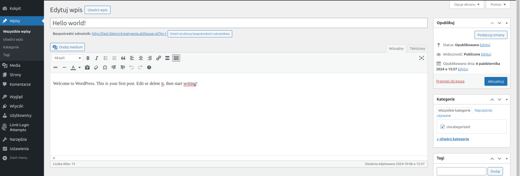
Task: Toggle the toolbar toggle (kitchen sink) button
Action: [x=176, y=58]
